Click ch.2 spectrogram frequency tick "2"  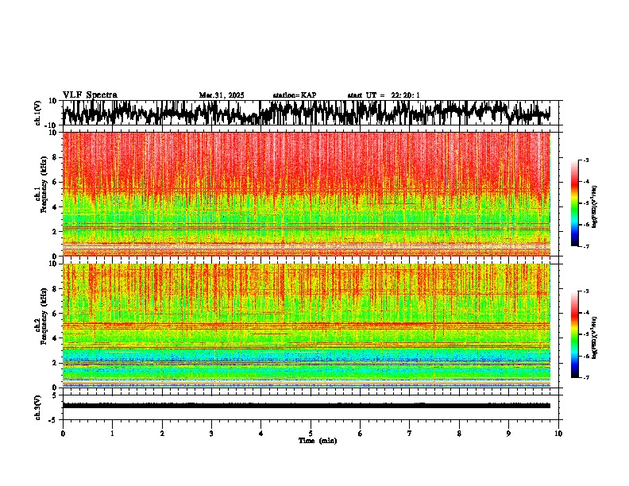coord(56,363)
